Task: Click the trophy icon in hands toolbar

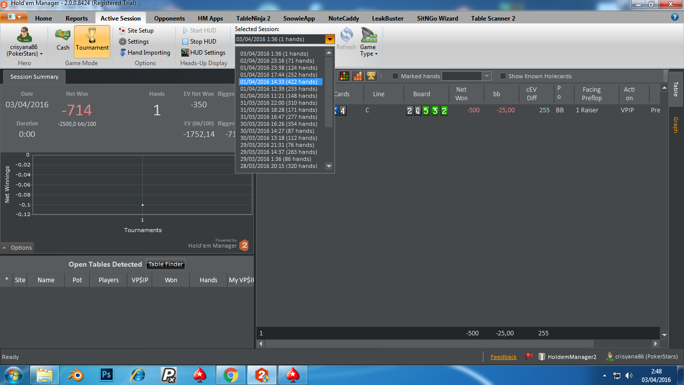Action: tap(371, 76)
